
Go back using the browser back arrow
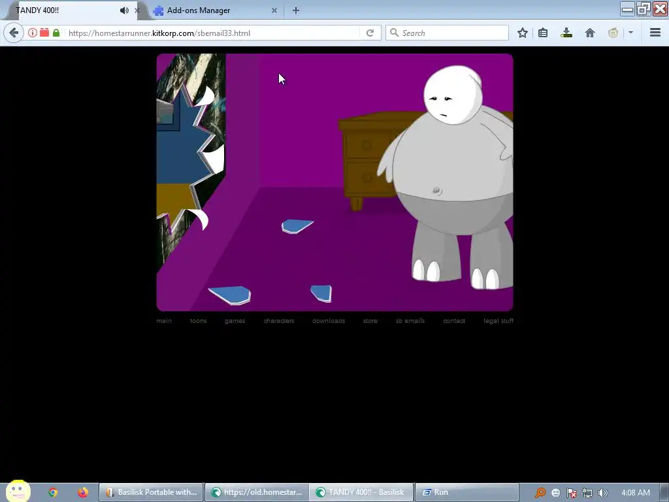coord(14,33)
